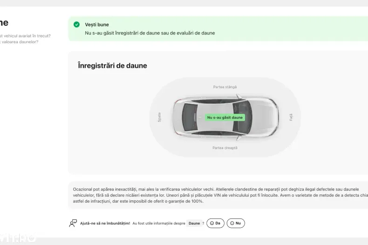Click the Față label at the car's front
The width and height of the screenshot is (368, 245).
point(291,117)
